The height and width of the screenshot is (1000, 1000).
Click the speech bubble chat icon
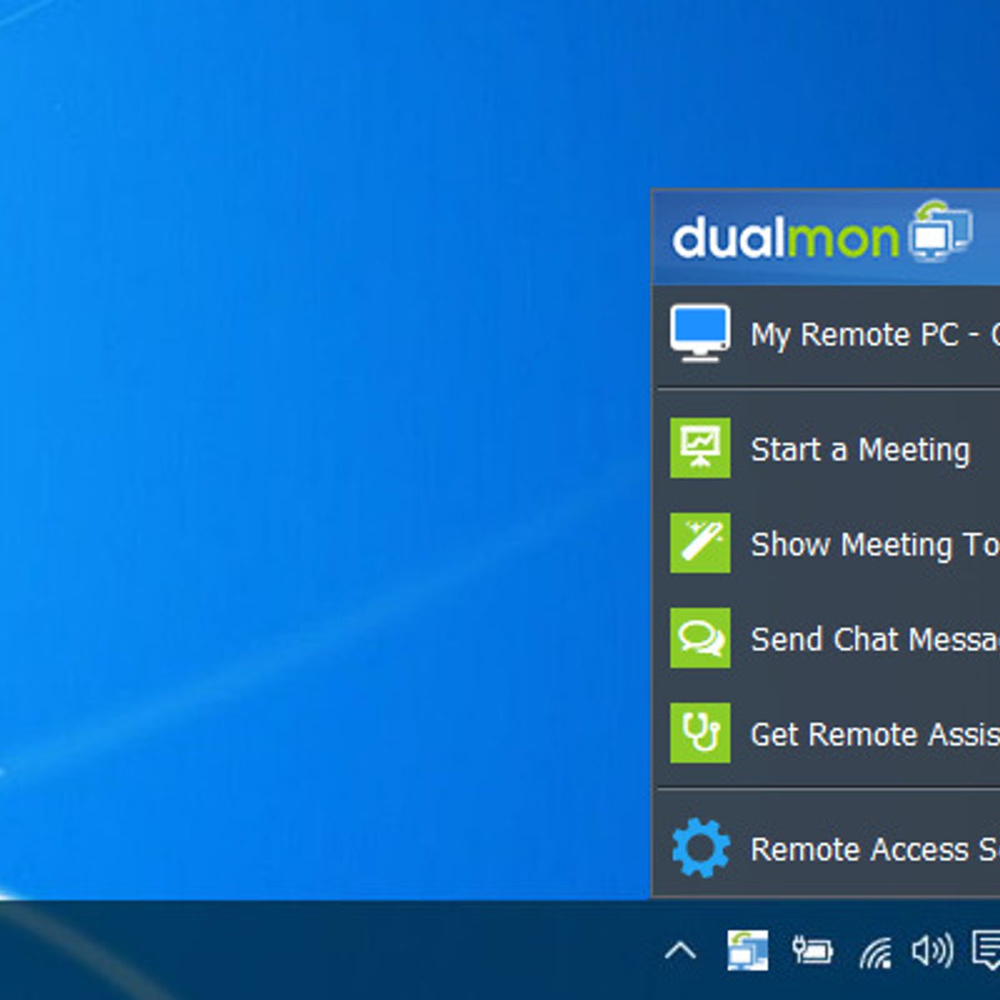[x=700, y=638]
